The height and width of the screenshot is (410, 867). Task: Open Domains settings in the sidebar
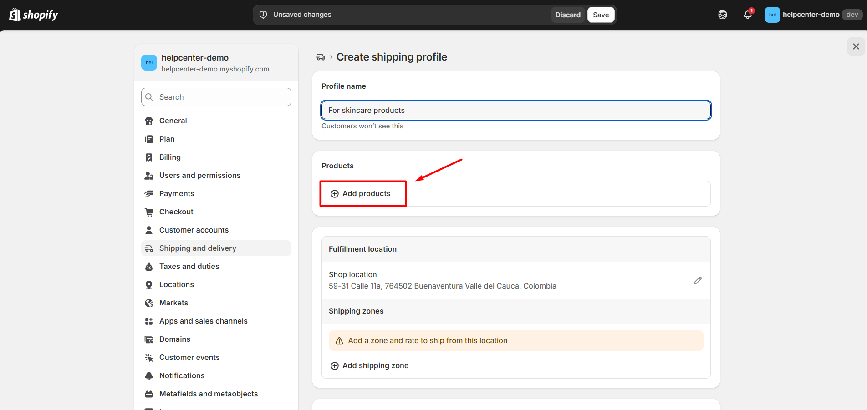[175, 339]
